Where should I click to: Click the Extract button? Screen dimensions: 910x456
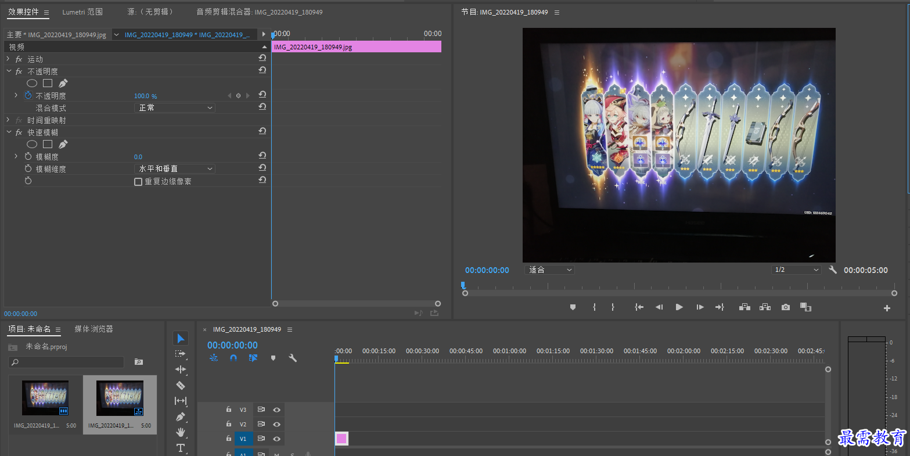tap(765, 307)
